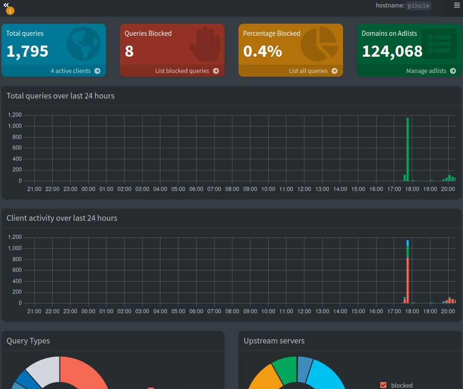
Task: Click the 124,068 domains on adlists value
Action: (392, 51)
